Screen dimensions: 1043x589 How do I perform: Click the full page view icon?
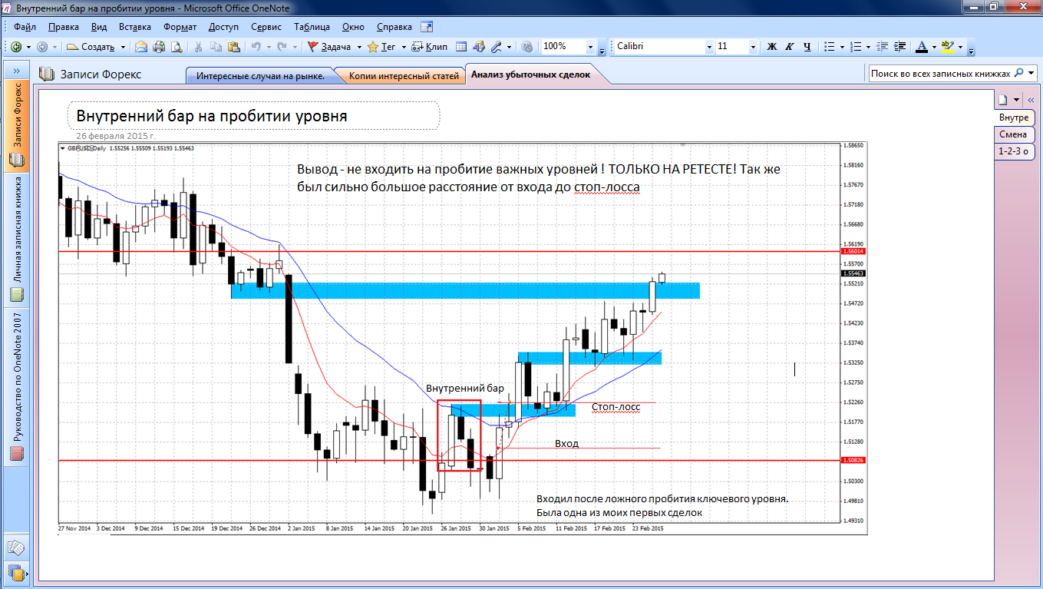coord(479,47)
